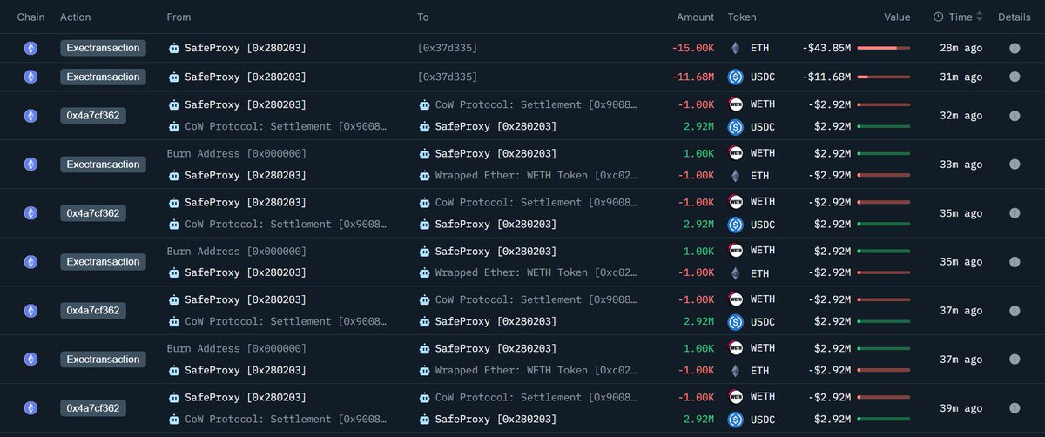Click the 31m ago timestamp
The image size is (1045, 437).
pos(961,77)
